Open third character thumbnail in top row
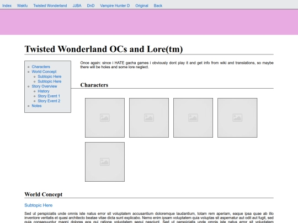This screenshot has height=223, width=298. [x=193, y=118]
